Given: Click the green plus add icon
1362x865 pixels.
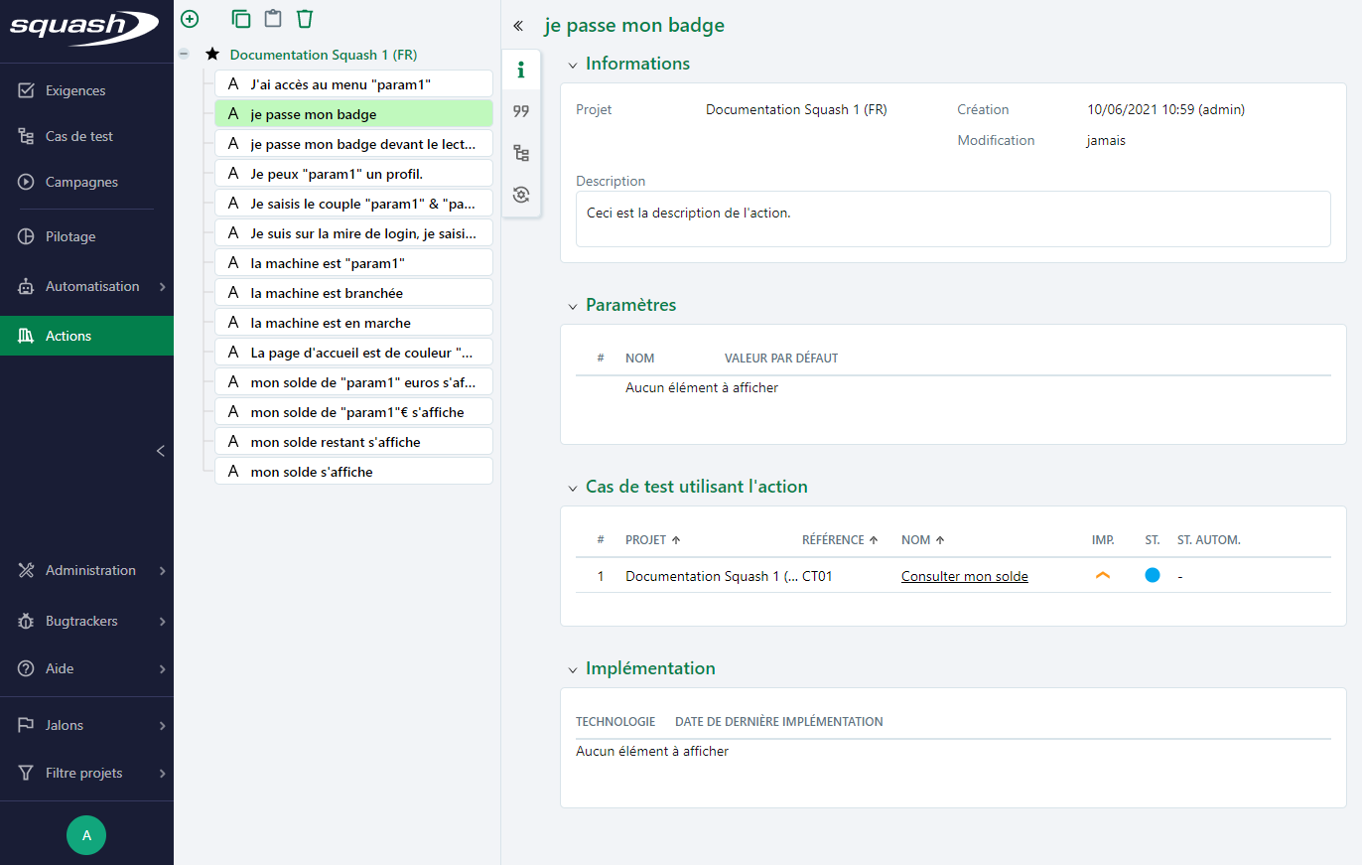Looking at the screenshot, I should (x=190, y=19).
